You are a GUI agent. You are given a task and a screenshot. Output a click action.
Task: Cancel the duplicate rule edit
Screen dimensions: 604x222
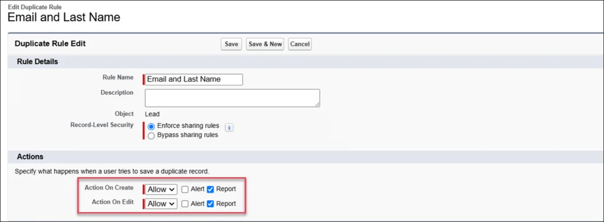click(x=300, y=44)
